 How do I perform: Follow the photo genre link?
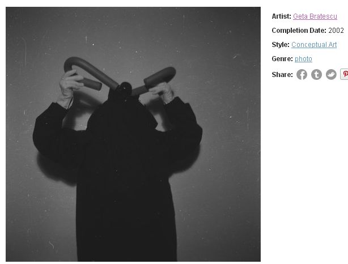[x=303, y=59]
